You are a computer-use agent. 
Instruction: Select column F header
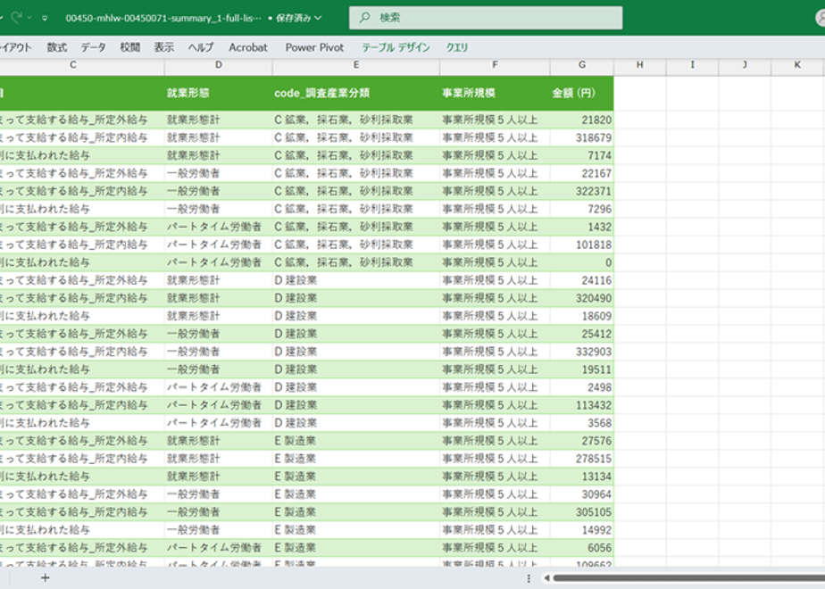496,64
